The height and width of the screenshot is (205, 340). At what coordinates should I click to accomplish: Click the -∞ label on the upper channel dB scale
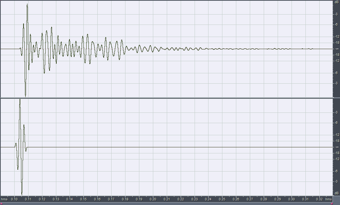point(337,49)
